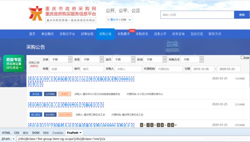
Task: Click the 公开招标 tag
Action: coord(50,94)
